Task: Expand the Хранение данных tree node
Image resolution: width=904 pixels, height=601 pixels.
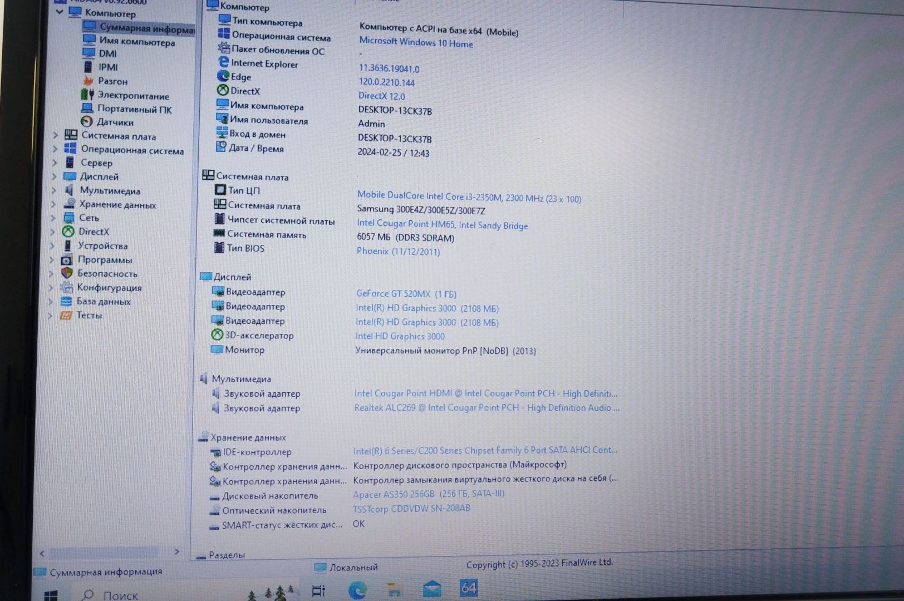Action: [54, 204]
